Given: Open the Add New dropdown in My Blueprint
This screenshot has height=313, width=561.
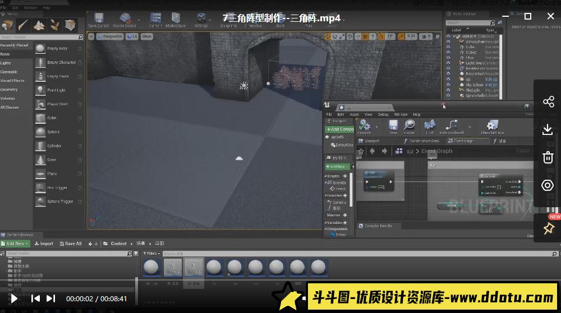Looking at the screenshot, I should click(x=337, y=167).
